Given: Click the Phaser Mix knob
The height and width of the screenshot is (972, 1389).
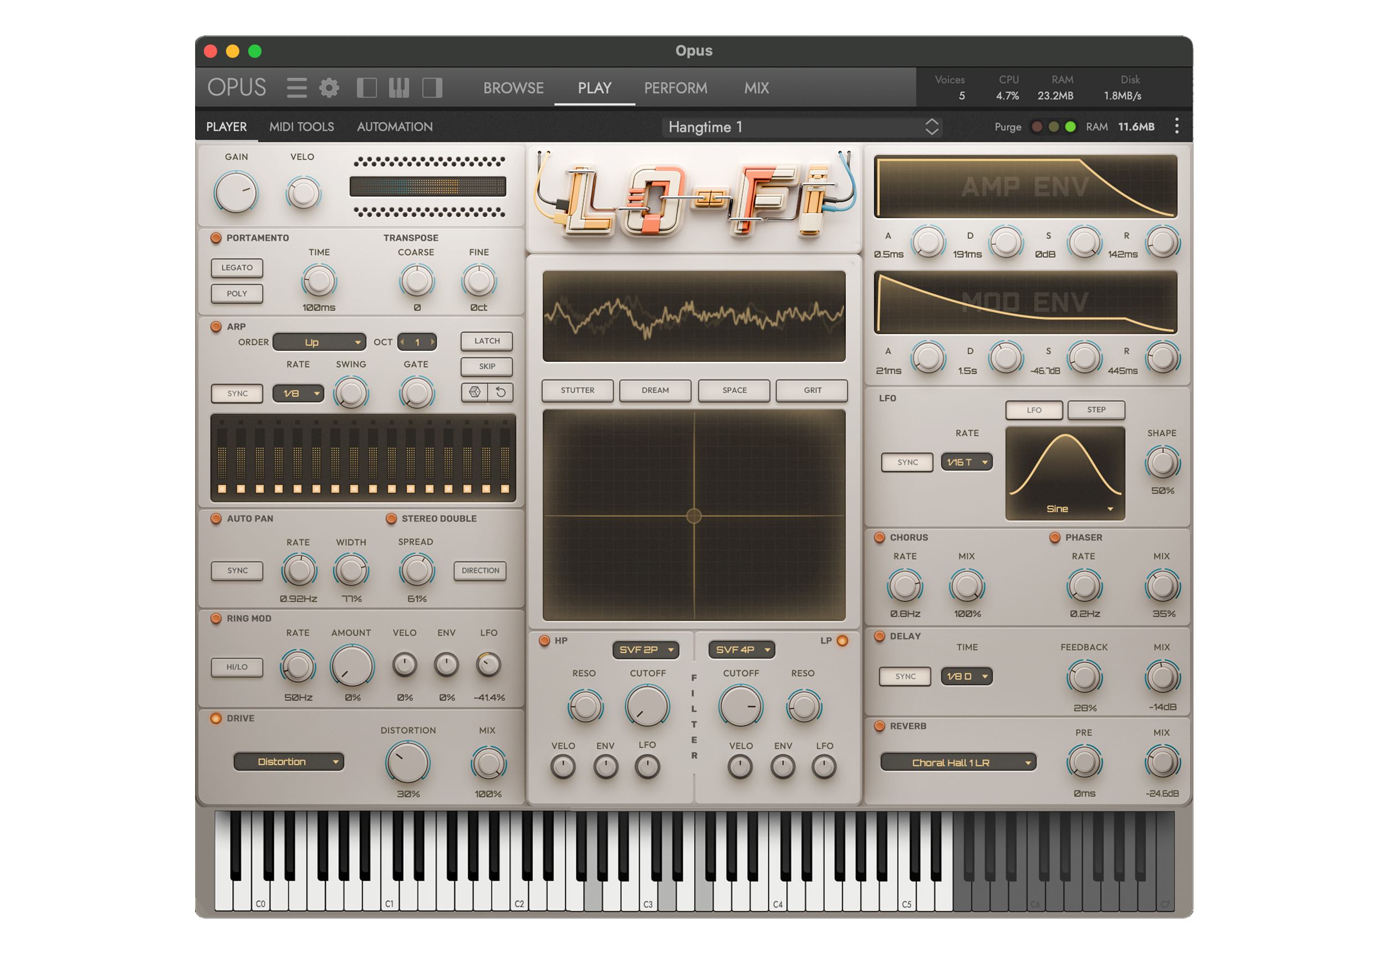Looking at the screenshot, I should pos(1162,586).
